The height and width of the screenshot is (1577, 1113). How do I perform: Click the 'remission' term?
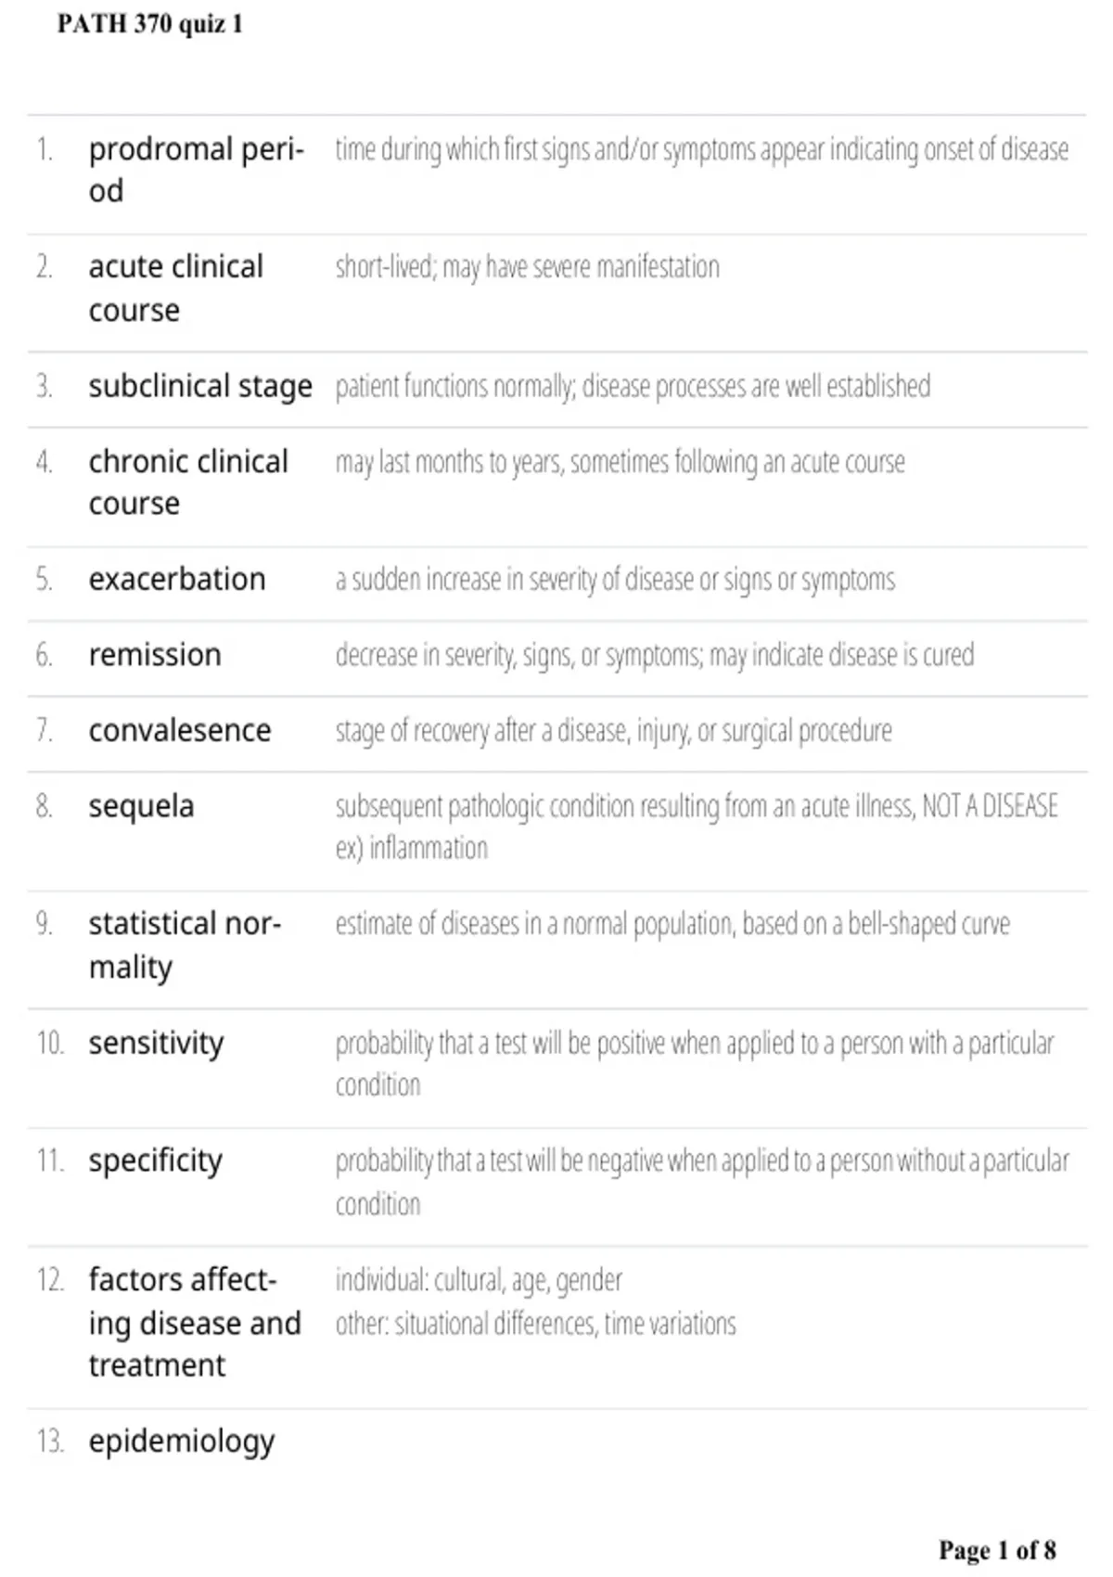[x=155, y=655]
